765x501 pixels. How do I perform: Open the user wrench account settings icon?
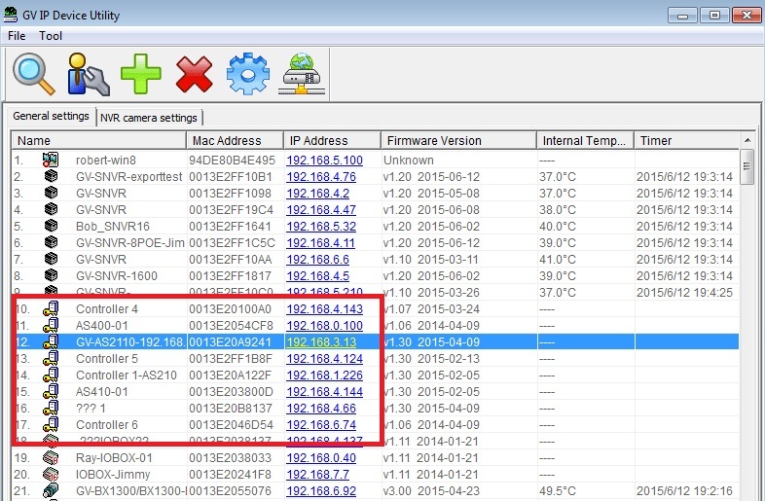(x=88, y=74)
